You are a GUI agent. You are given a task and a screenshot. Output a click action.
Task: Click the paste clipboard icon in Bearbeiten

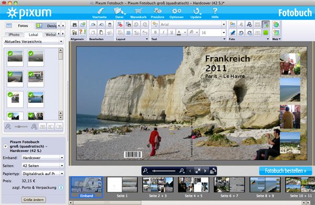click(x=101, y=33)
